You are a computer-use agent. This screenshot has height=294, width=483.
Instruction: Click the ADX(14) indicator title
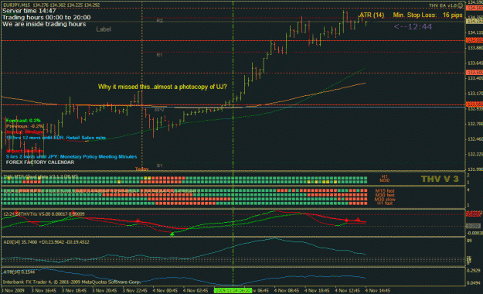point(46,242)
